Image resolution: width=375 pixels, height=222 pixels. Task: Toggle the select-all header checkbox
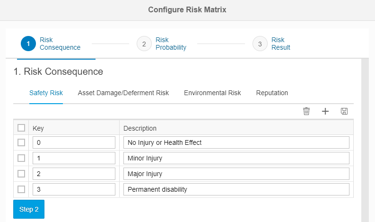point(21,128)
